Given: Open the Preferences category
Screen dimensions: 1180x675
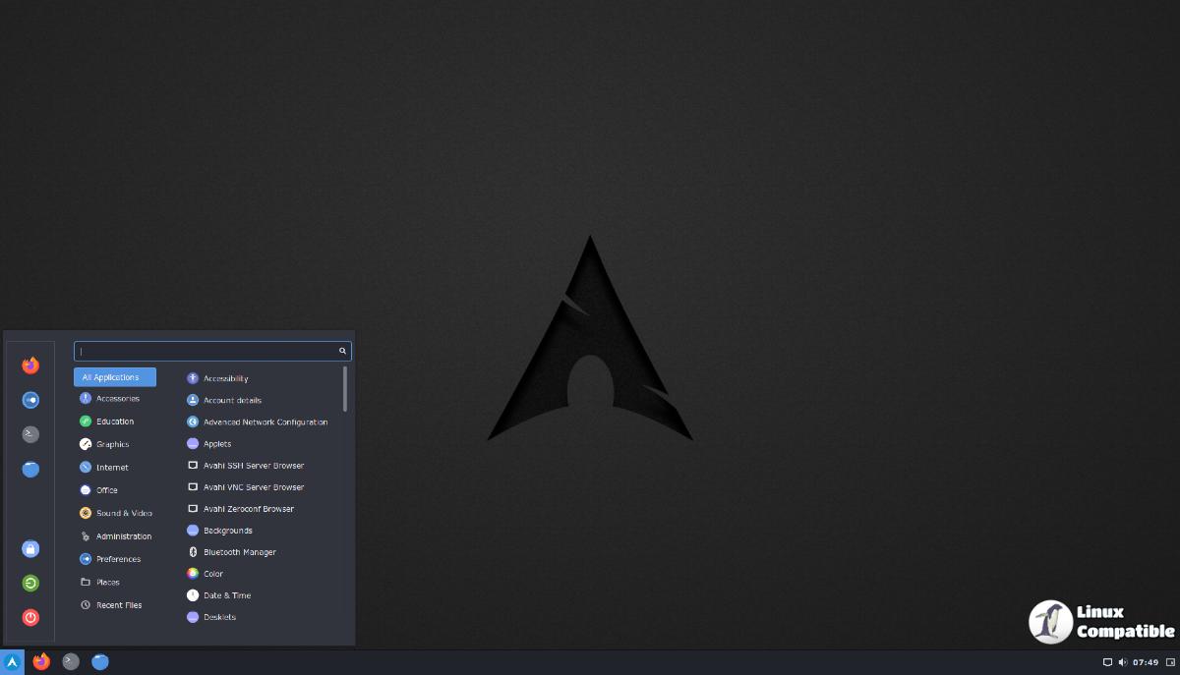Looking at the screenshot, I should 117,559.
